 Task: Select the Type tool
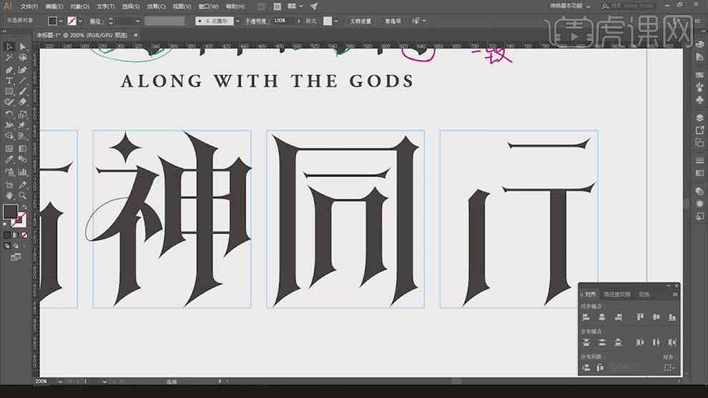pyautogui.click(x=9, y=80)
